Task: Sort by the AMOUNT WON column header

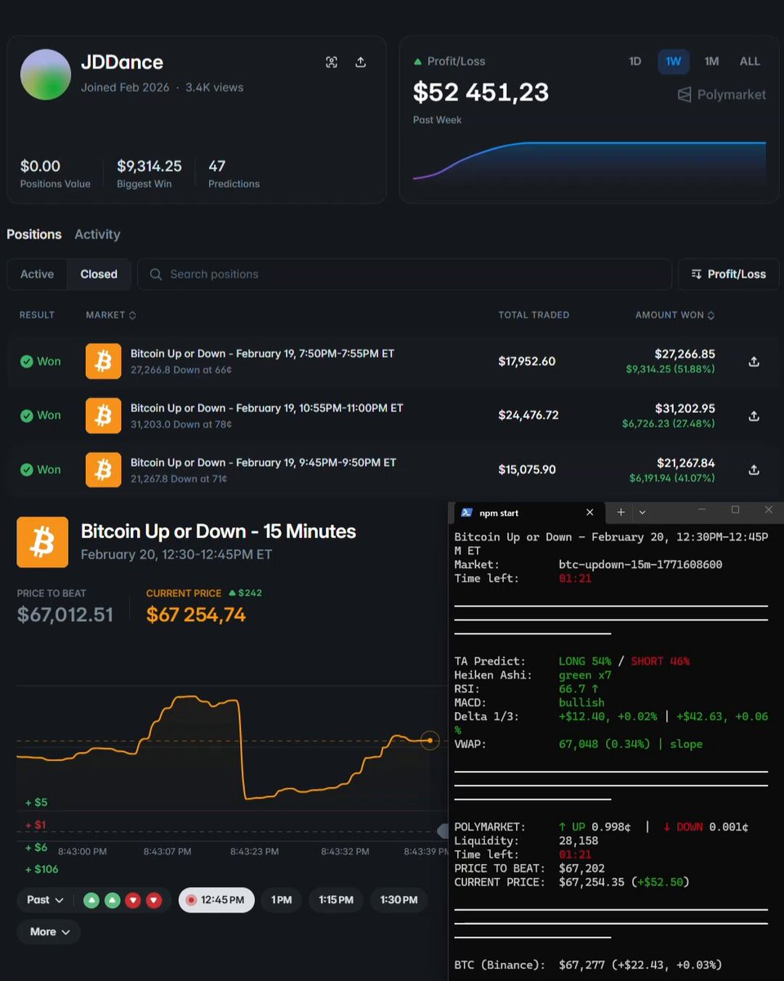Action: point(675,315)
